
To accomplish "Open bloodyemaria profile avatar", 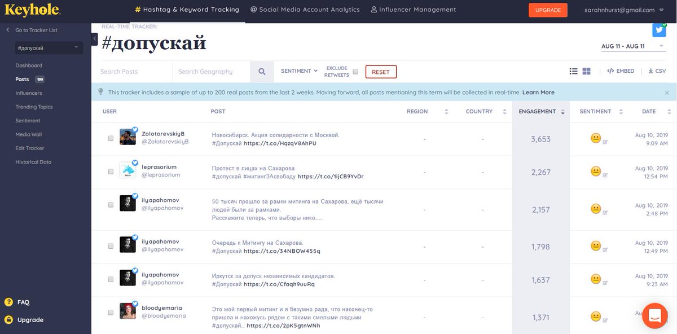I will point(128,311).
